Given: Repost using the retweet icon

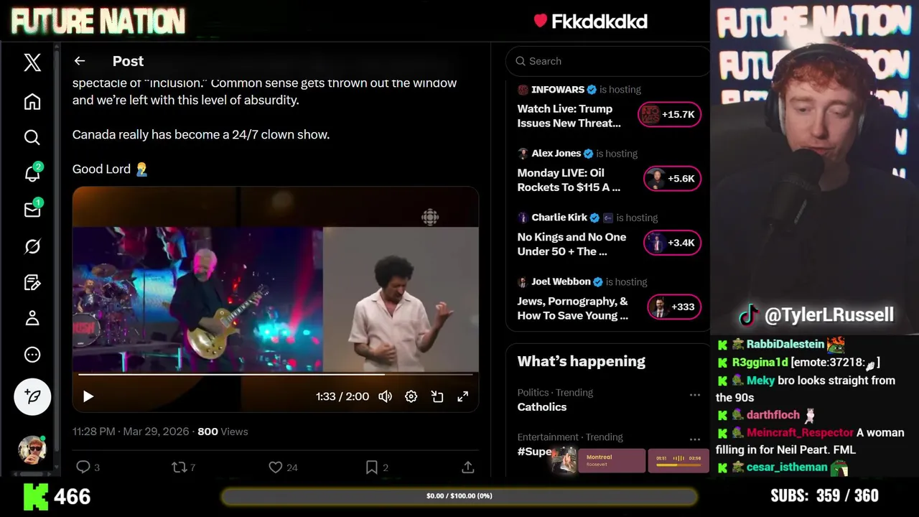Looking at the screenshot, I should (179, 467).
